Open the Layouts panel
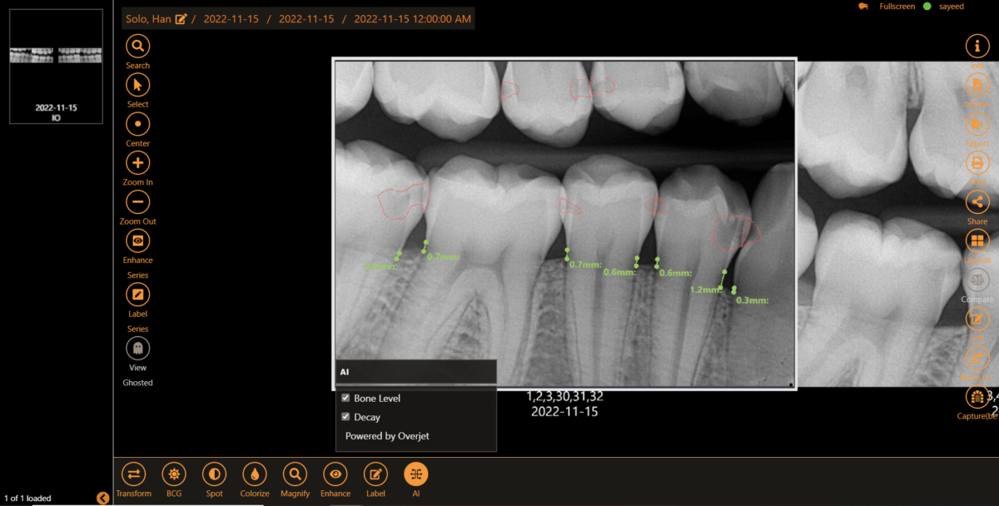Viewport: 999px width, 506px height. [977, 241]
